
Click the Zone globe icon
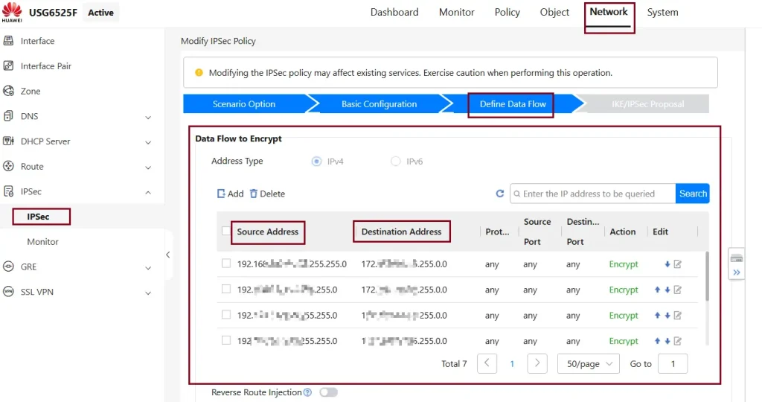point(8,91)
